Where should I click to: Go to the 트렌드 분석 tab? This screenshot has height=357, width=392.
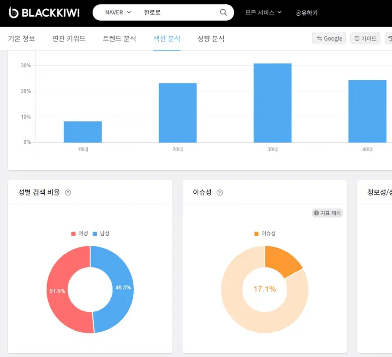click(x=119, y=38)
